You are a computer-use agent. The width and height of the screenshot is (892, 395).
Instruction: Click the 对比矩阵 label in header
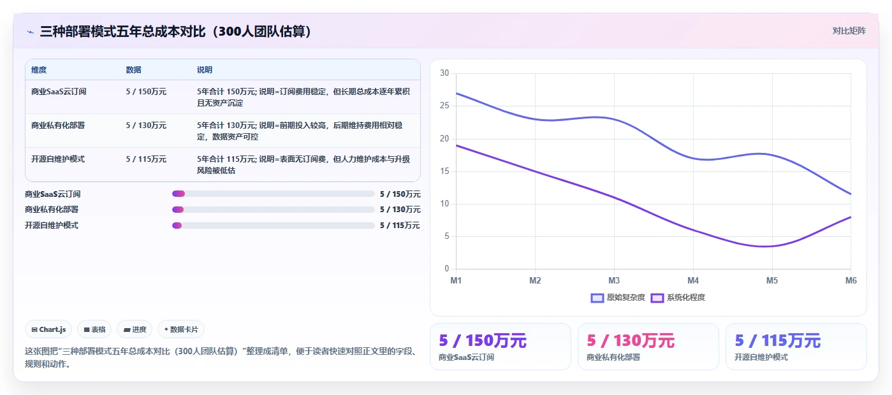pos(849,31)
